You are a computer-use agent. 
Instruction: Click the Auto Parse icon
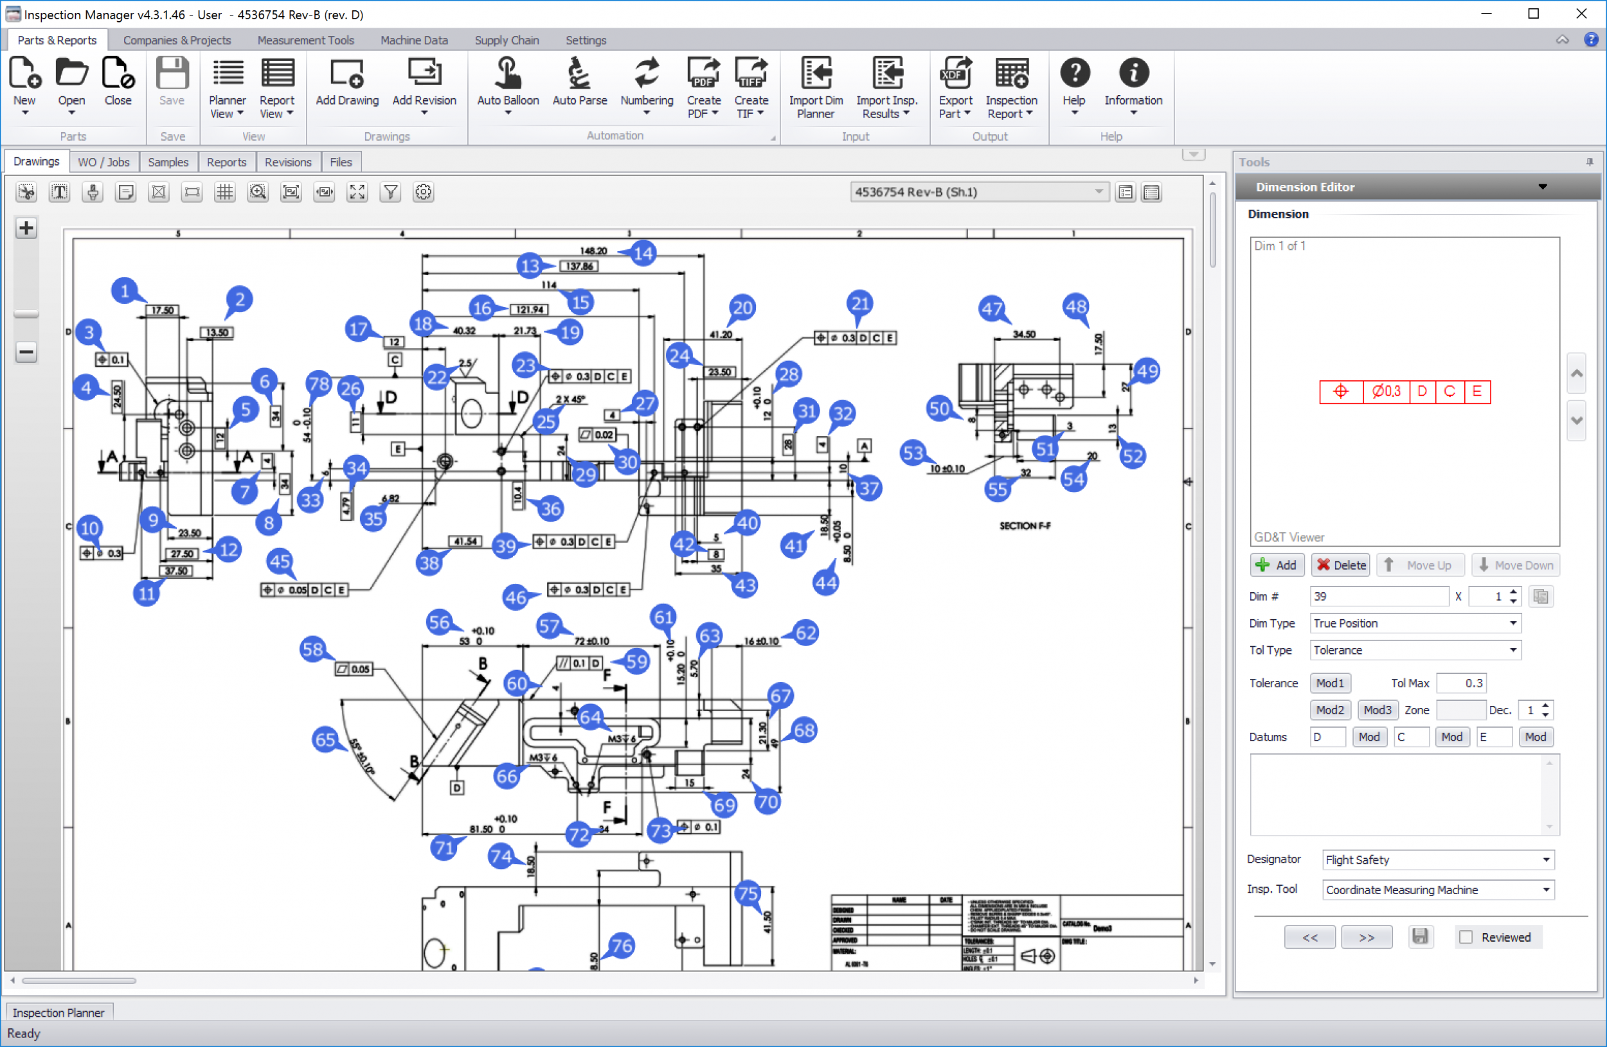(x=579, y=80)
